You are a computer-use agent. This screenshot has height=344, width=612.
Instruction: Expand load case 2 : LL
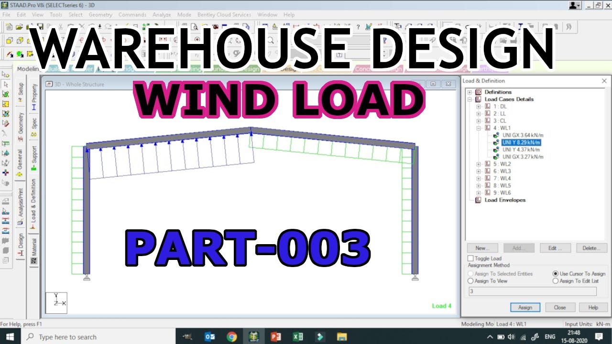point(479,114)
